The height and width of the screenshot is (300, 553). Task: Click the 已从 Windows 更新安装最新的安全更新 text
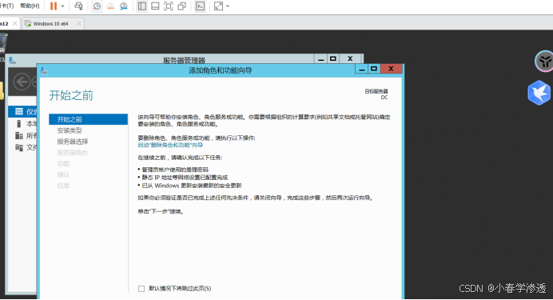[x=192, y=186]
